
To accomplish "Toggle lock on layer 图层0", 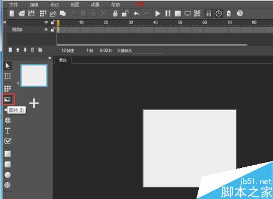I will coord(53,29).
